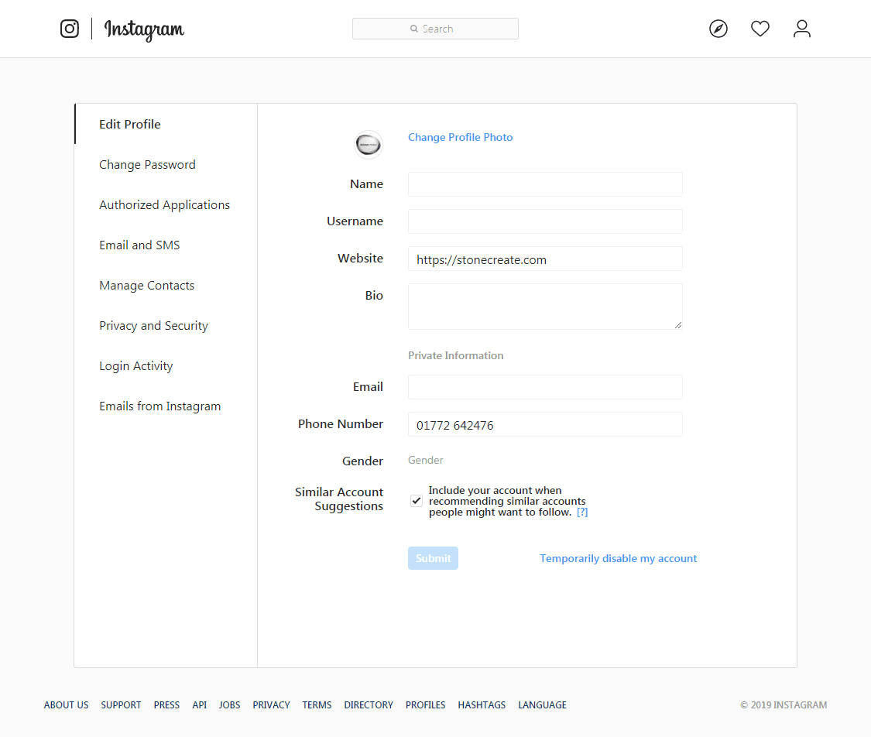871x737 pixels.
Task: Go to profile via person icon
Action: click(x=801, y=29)
